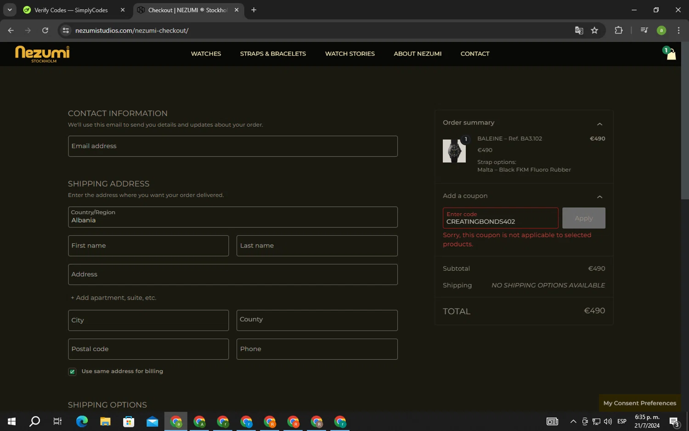Close the Checkout NEZUMI tab
The height and width of the screenshot is (431, 689).
237,10
